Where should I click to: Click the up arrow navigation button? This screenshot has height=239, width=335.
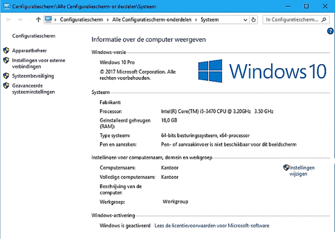[x=39, y=20]
